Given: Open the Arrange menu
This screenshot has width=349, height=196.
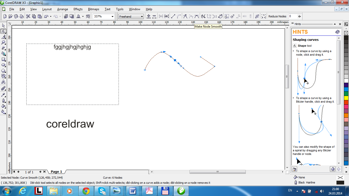Looking at the screenshot, I should coord(63,9).
